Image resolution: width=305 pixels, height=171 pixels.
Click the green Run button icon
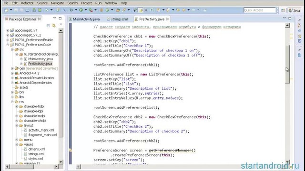(x=81, y=10)
